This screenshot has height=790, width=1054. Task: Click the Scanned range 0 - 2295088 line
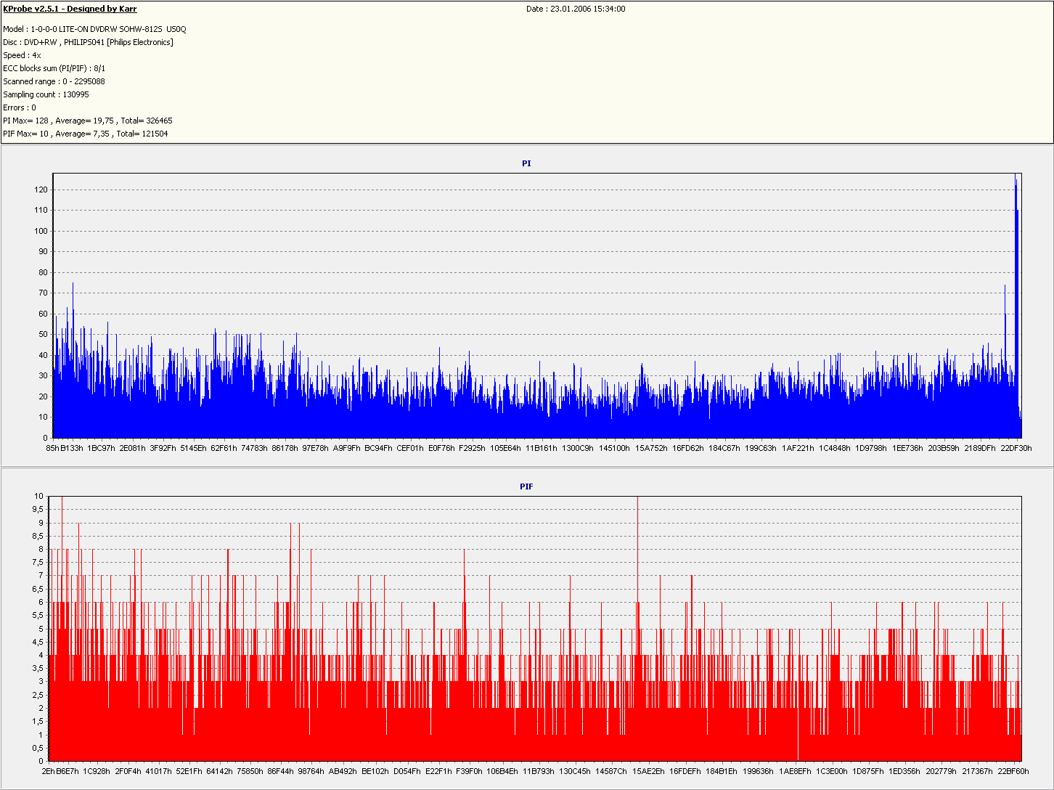pyautogui.click(x=54, y=81)
